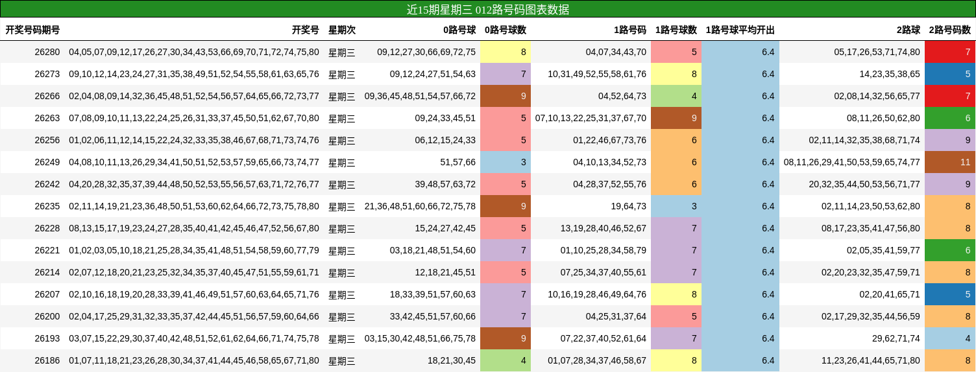Select issue number 26200

pos(47,316)
